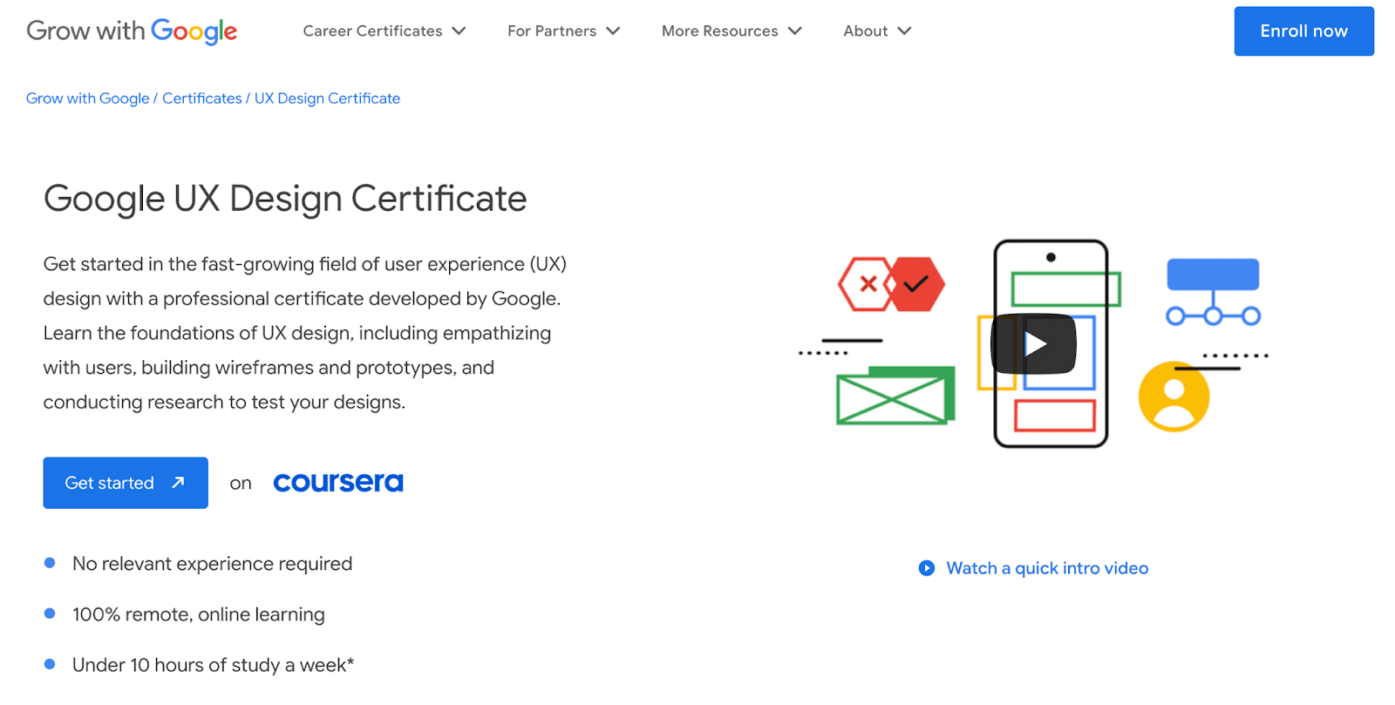Go to Certificates breadcrumb link
The image size is (1395, 705).
coord(201,98)
